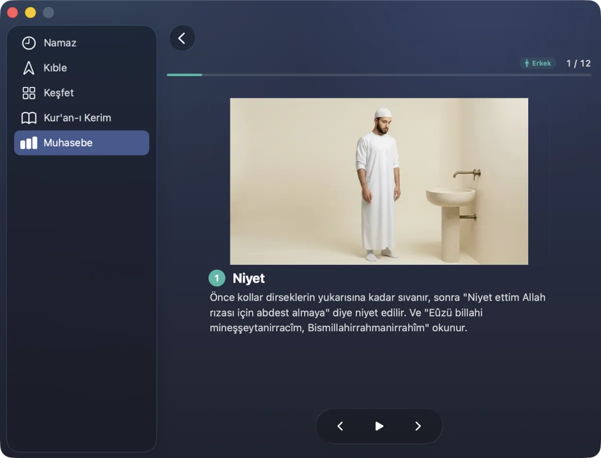Select the Kıble compass arrow icon
This screenshot has height=458, width=601.
(x=29, y=68)
